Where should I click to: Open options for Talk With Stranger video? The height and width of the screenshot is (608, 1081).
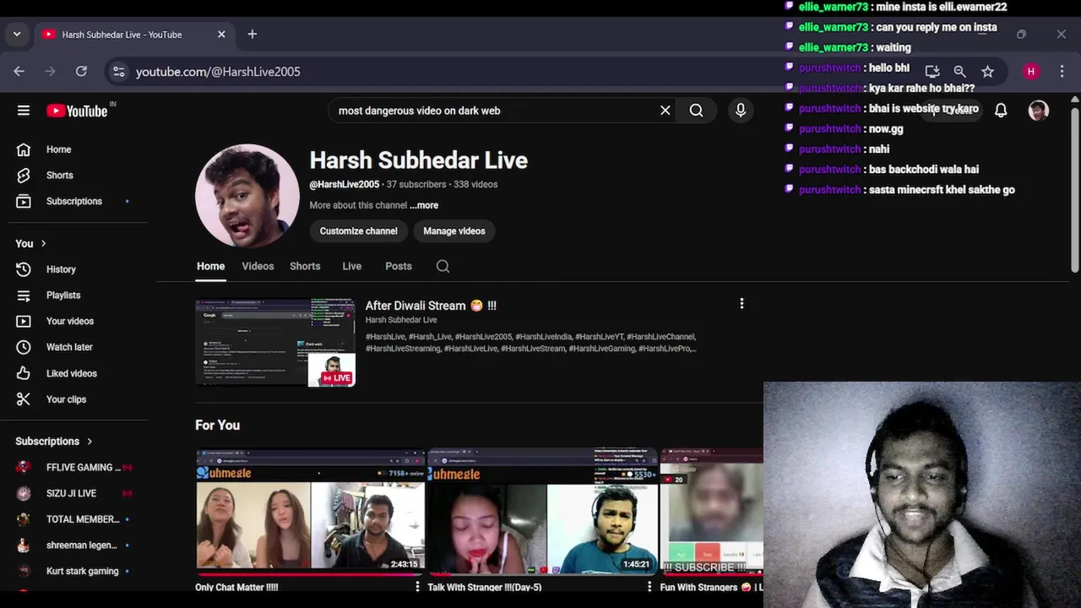click(649, 587)
